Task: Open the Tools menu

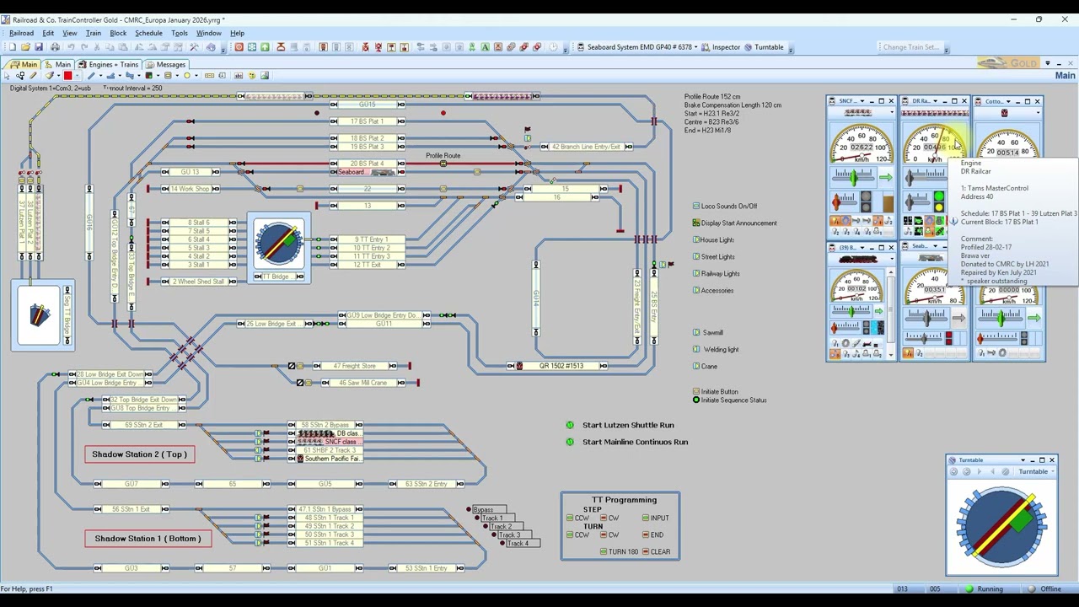Action: tap(180, 34)
